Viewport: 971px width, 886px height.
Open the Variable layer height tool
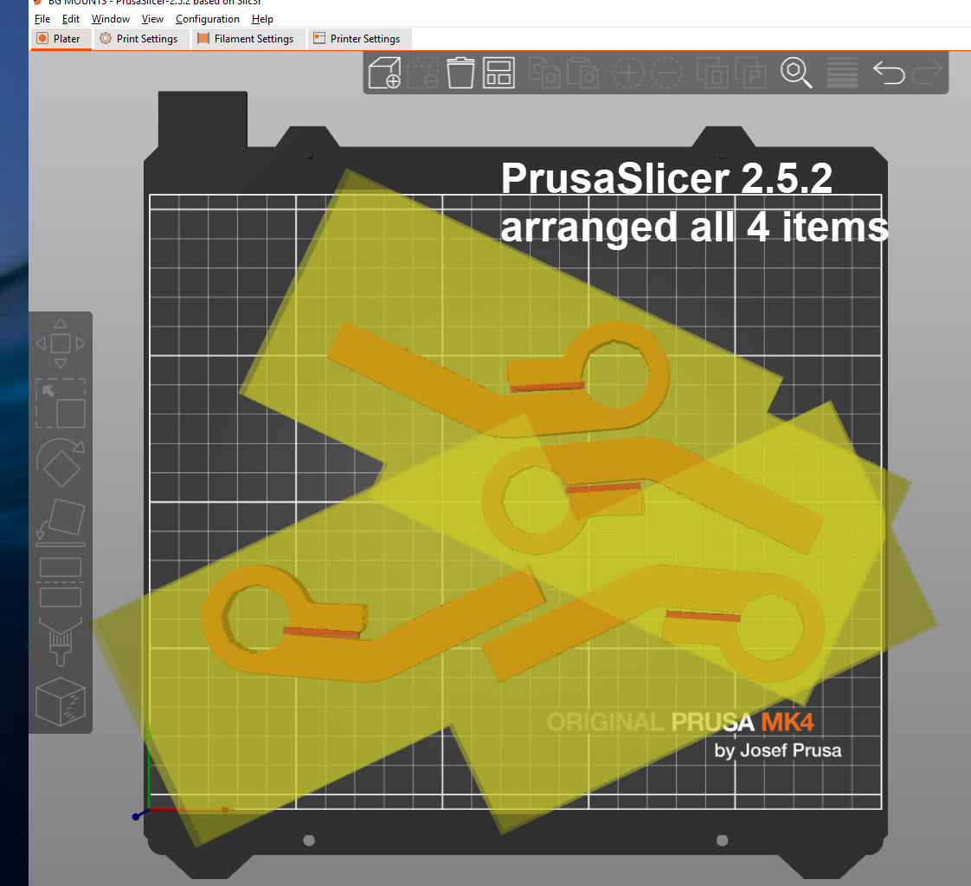click(x=841, y=73)
